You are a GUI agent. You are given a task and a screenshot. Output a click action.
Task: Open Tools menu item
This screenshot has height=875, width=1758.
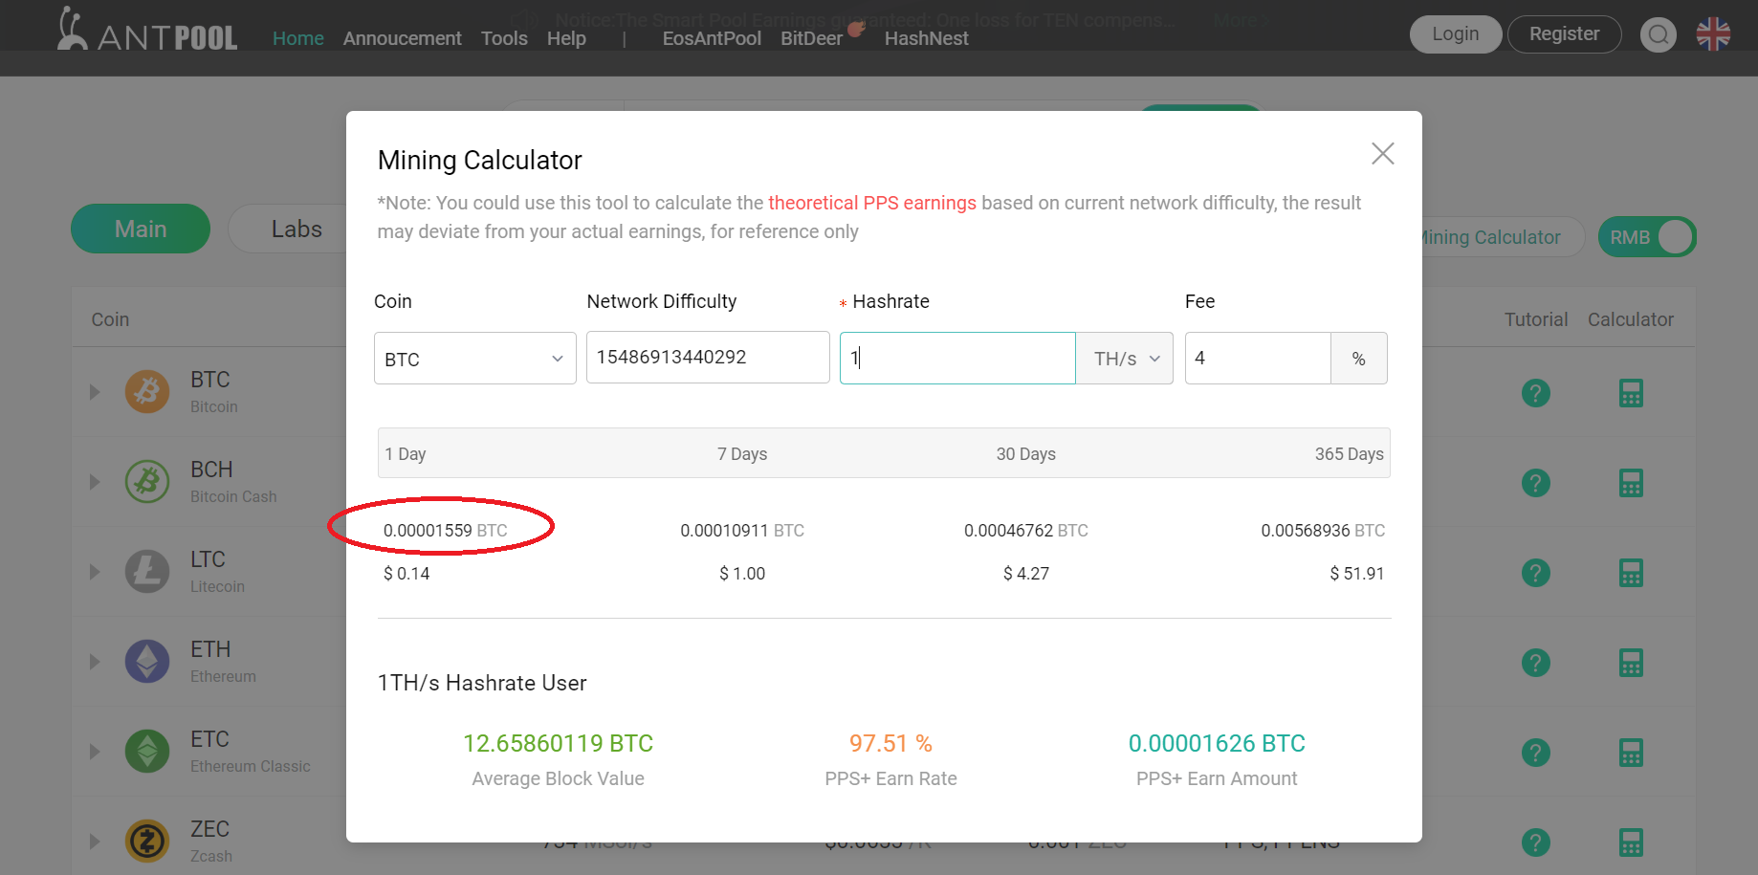504,38
